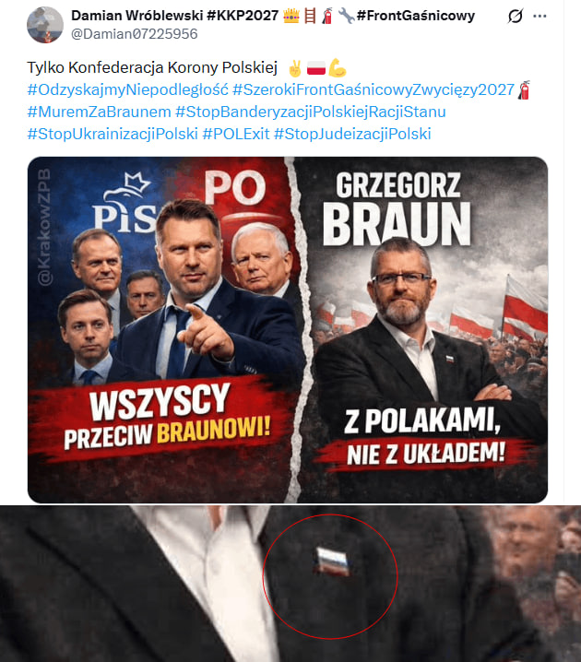This screenshot has width=581, height=662.
Task: Click the Polish flag emoji in post
Action: tap(316, 68)
